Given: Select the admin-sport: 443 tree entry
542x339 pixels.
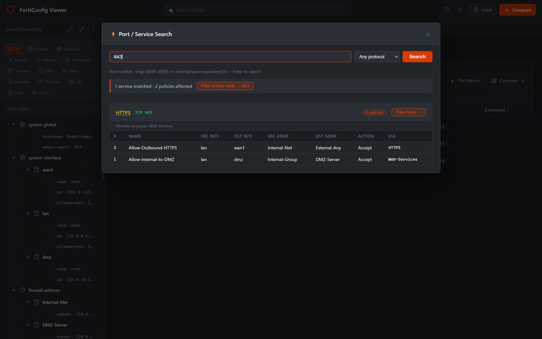Looking at the screenshot, I should click(x=62, y=147).
